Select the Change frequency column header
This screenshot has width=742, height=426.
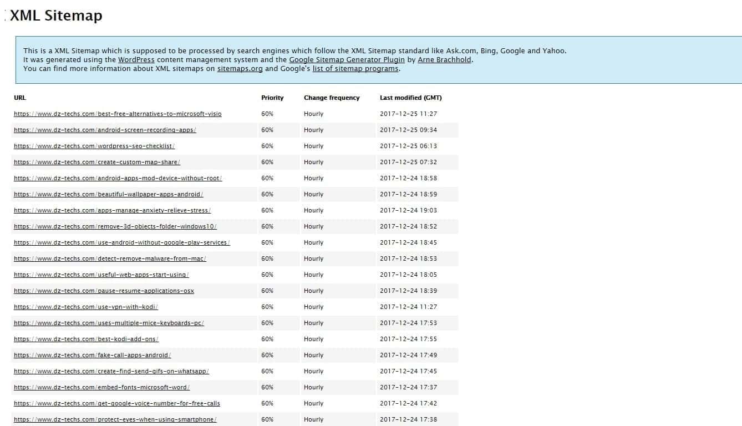tap(332, 98)
